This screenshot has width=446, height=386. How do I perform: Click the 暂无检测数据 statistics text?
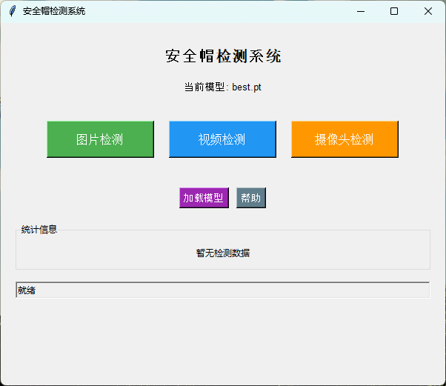coord(222,253)
